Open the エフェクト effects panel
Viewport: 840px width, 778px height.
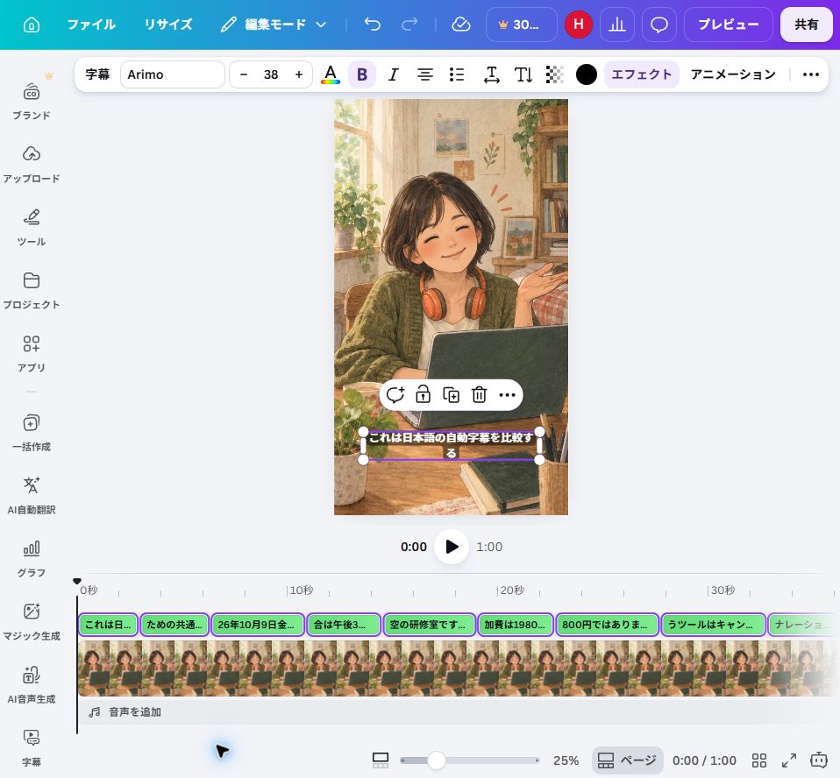(641, 74)
